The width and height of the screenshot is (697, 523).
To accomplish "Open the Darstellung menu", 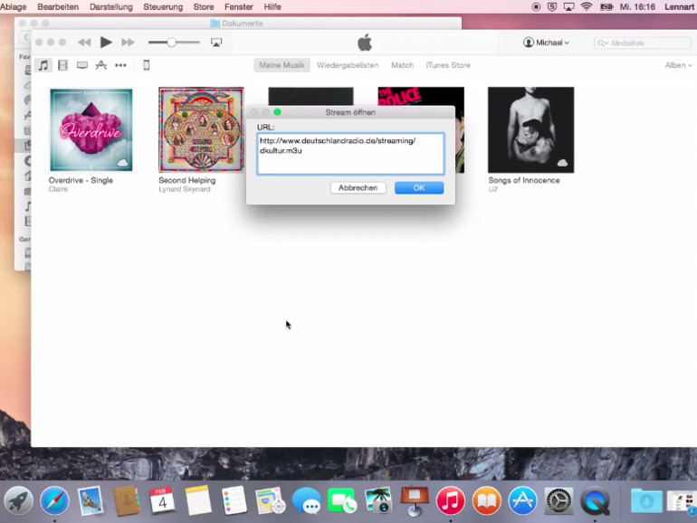I will 111,6.
